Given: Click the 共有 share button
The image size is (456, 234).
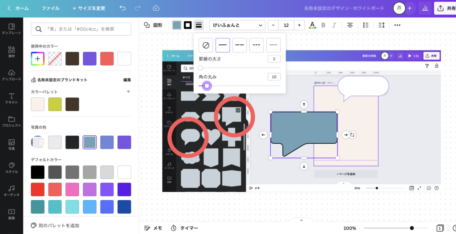Looking at the screenshot, I should click(446, 8).
